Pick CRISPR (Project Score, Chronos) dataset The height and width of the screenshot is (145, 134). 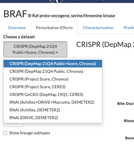(53, 79)
